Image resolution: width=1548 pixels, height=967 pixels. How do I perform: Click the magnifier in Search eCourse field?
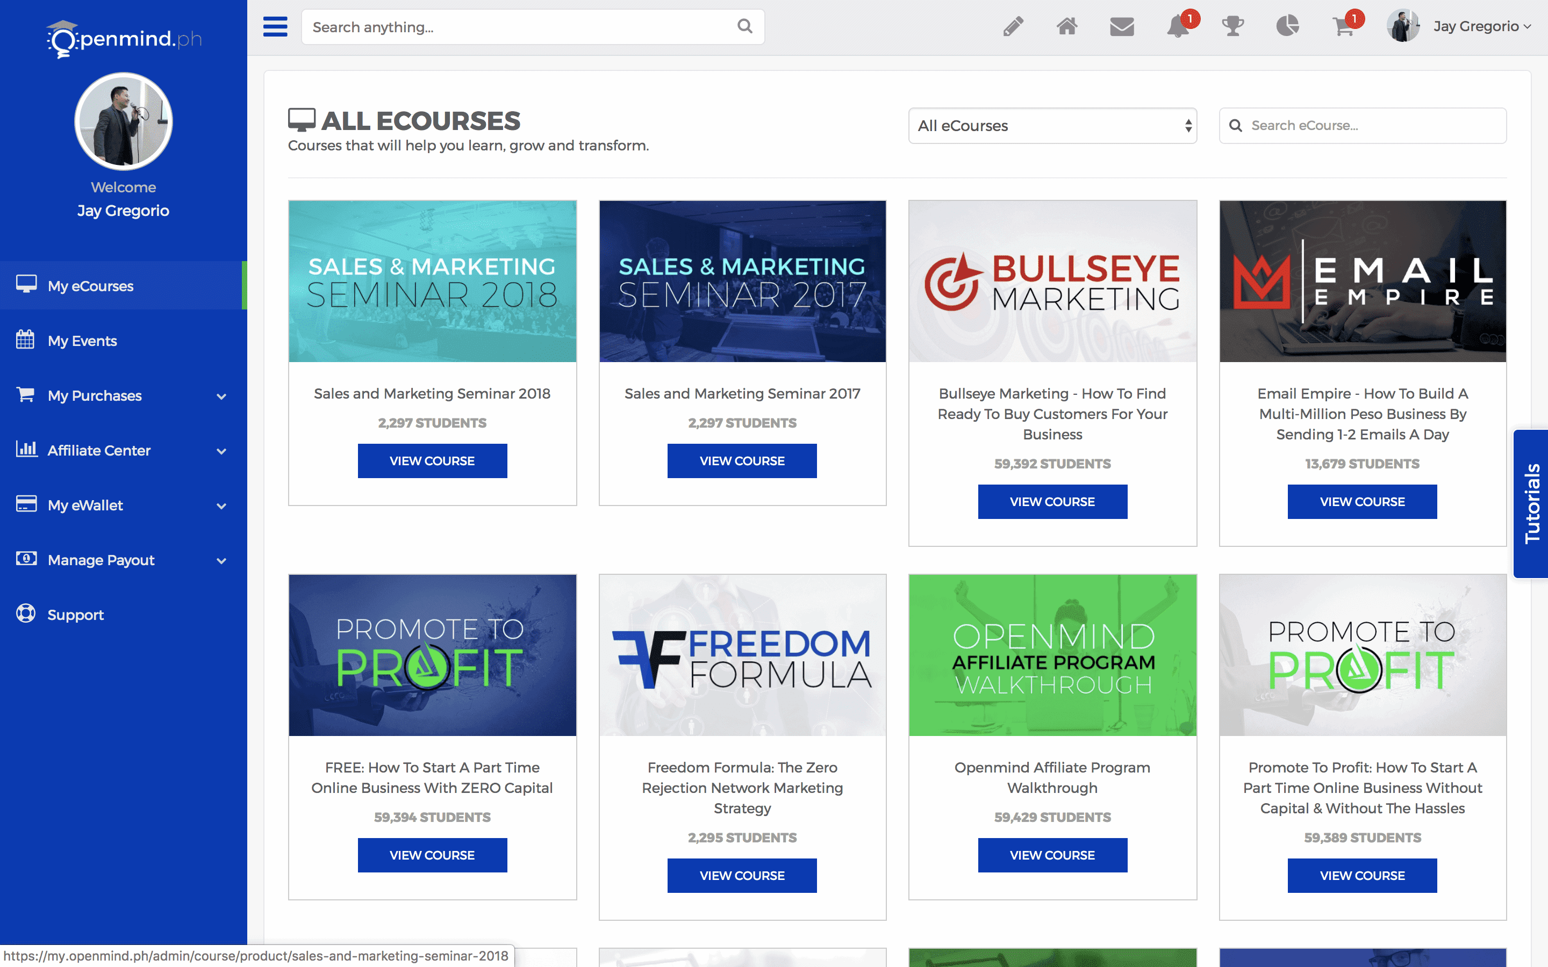[x=1236, y=126]
